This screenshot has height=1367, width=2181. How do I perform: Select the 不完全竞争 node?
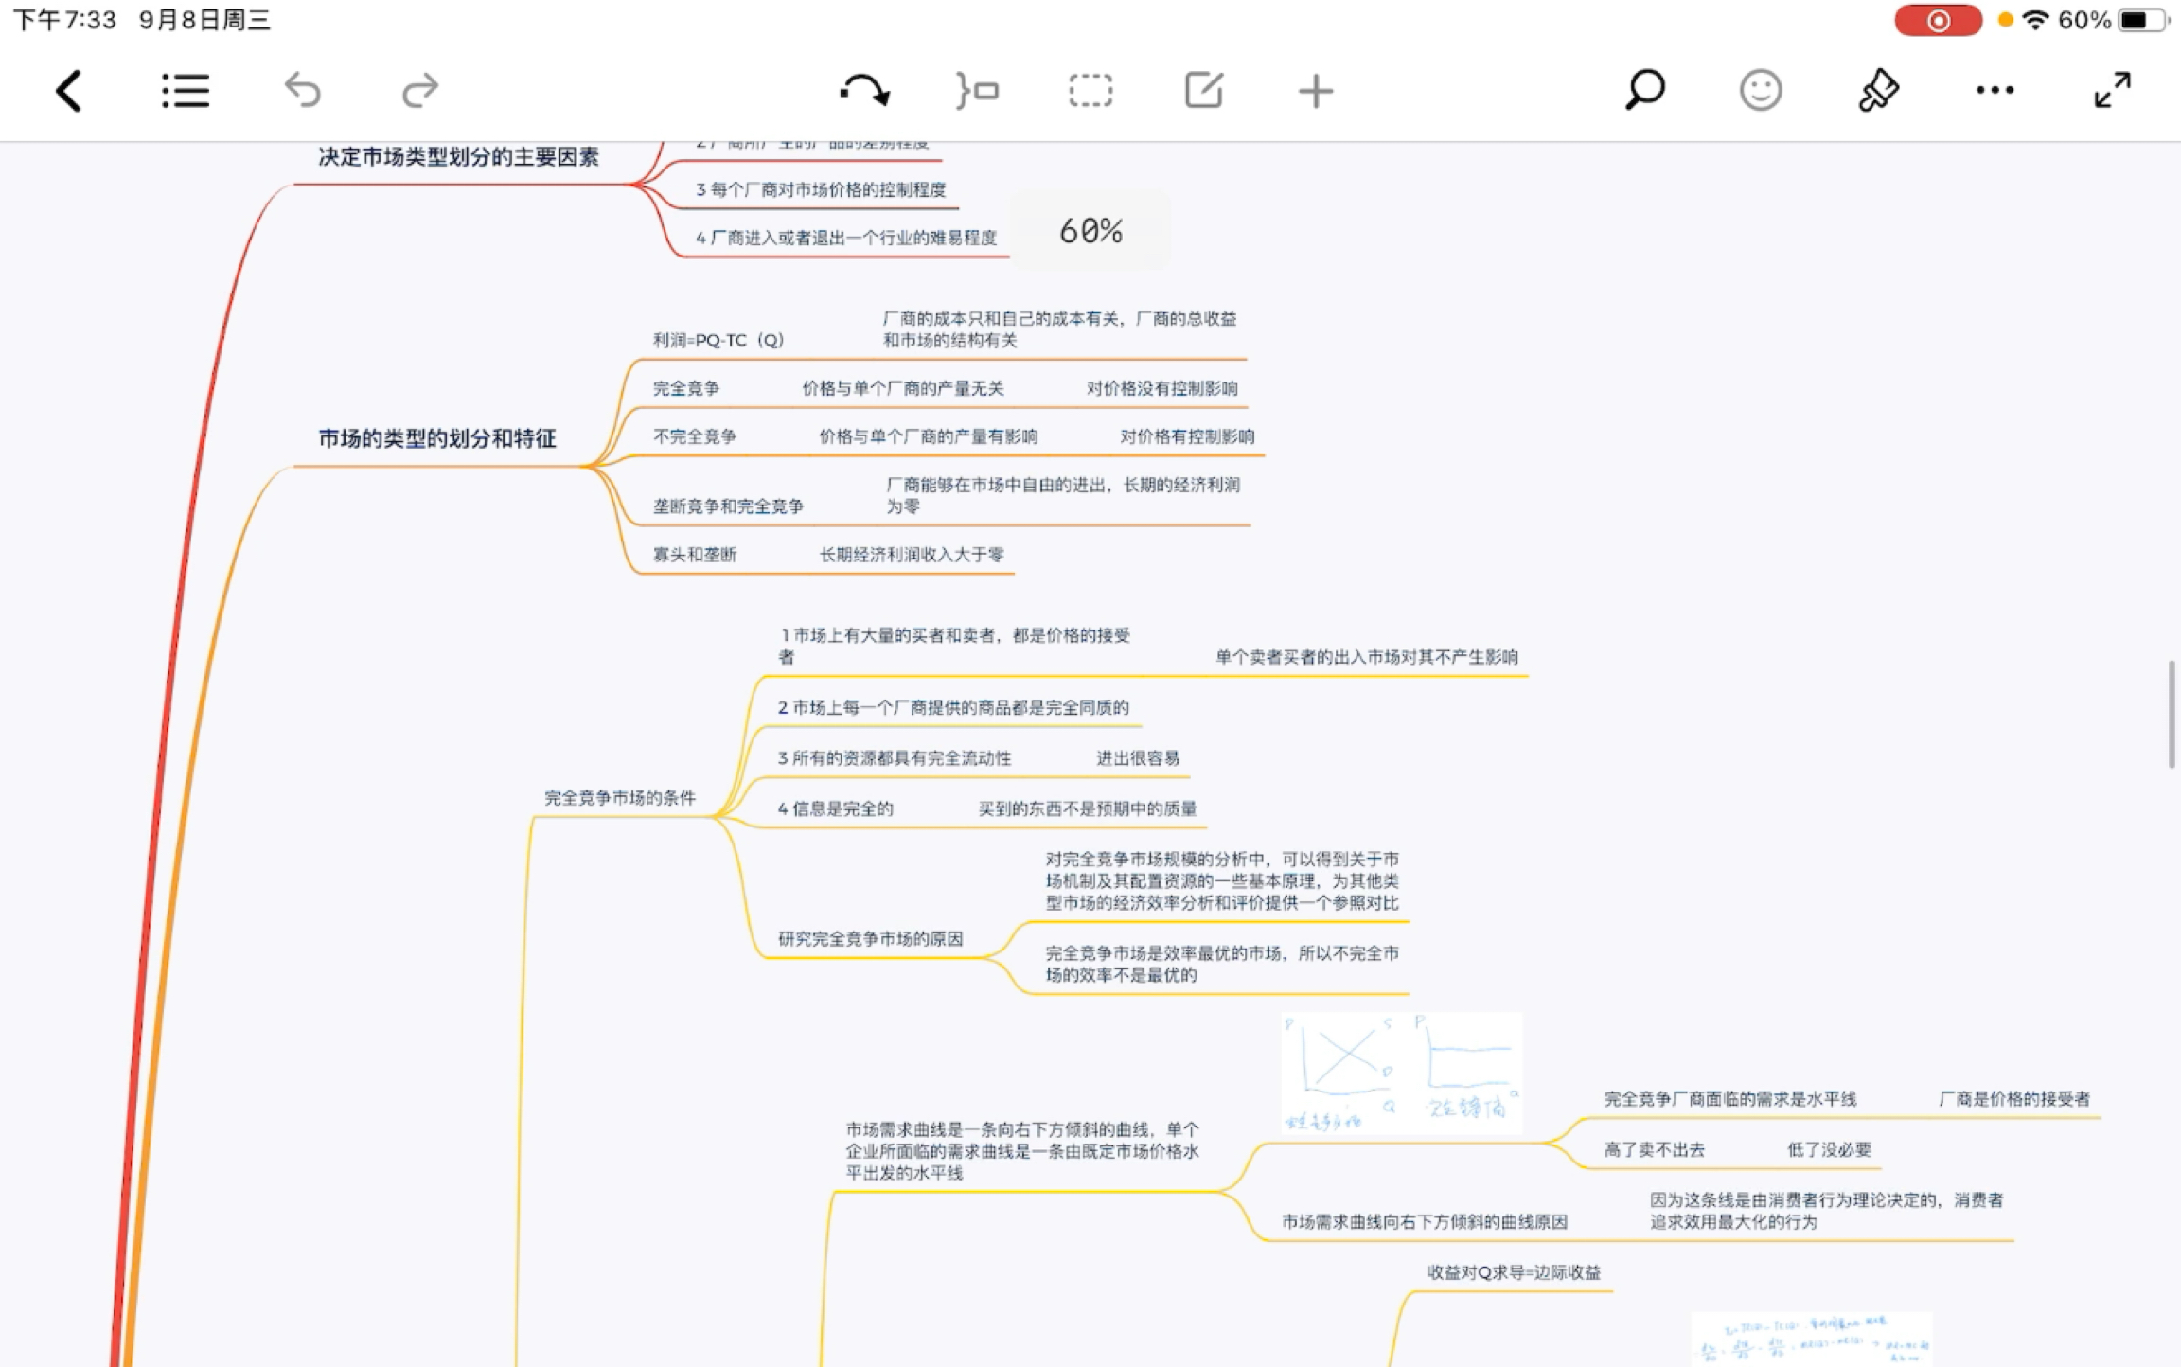coord(695,436)
